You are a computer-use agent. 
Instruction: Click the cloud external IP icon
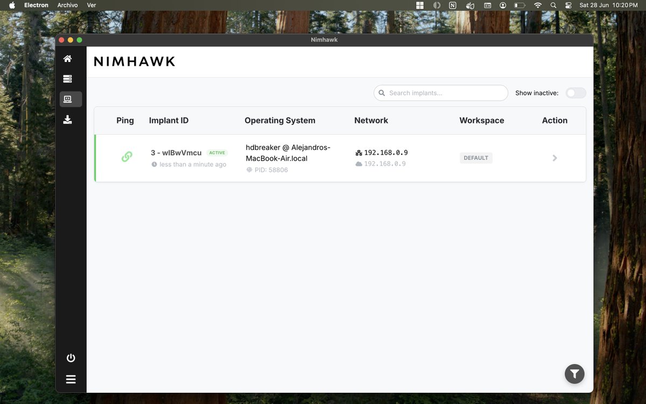pos(359,164)
